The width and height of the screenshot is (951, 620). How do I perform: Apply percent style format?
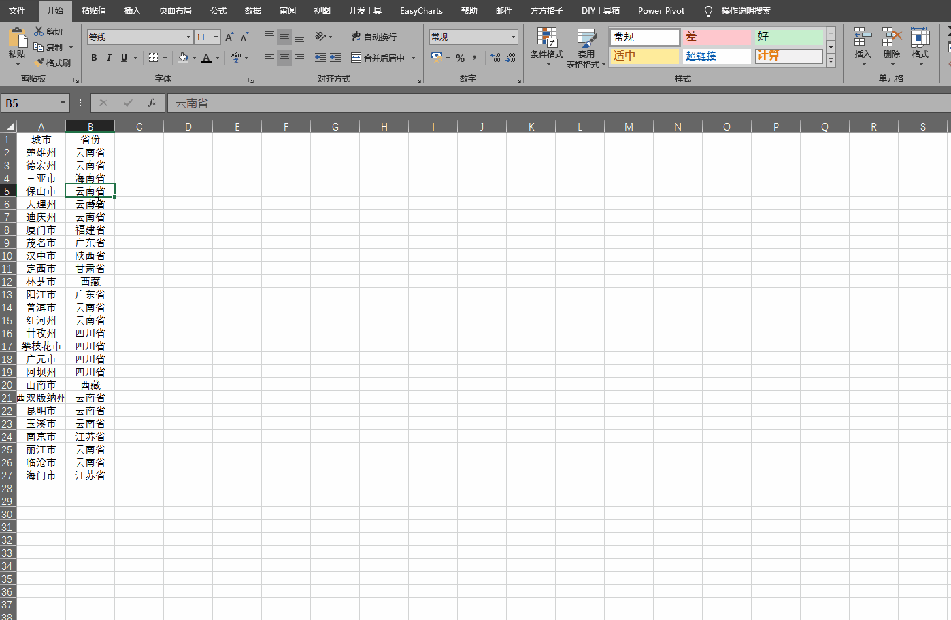[461, 58]
